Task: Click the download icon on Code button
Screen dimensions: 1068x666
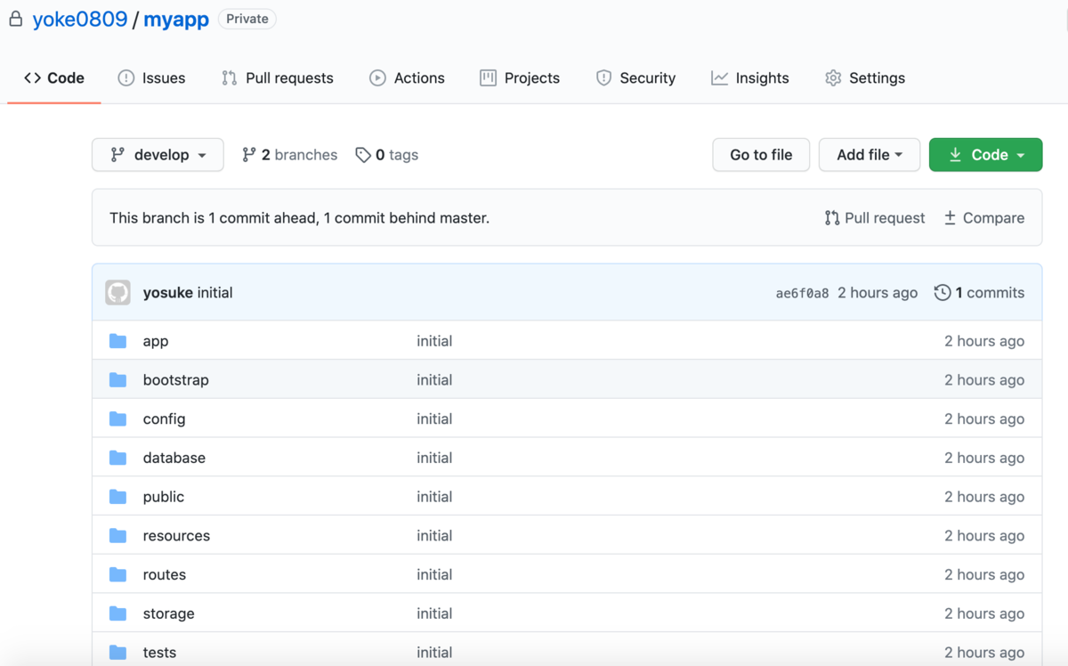Action: (955, 155)
